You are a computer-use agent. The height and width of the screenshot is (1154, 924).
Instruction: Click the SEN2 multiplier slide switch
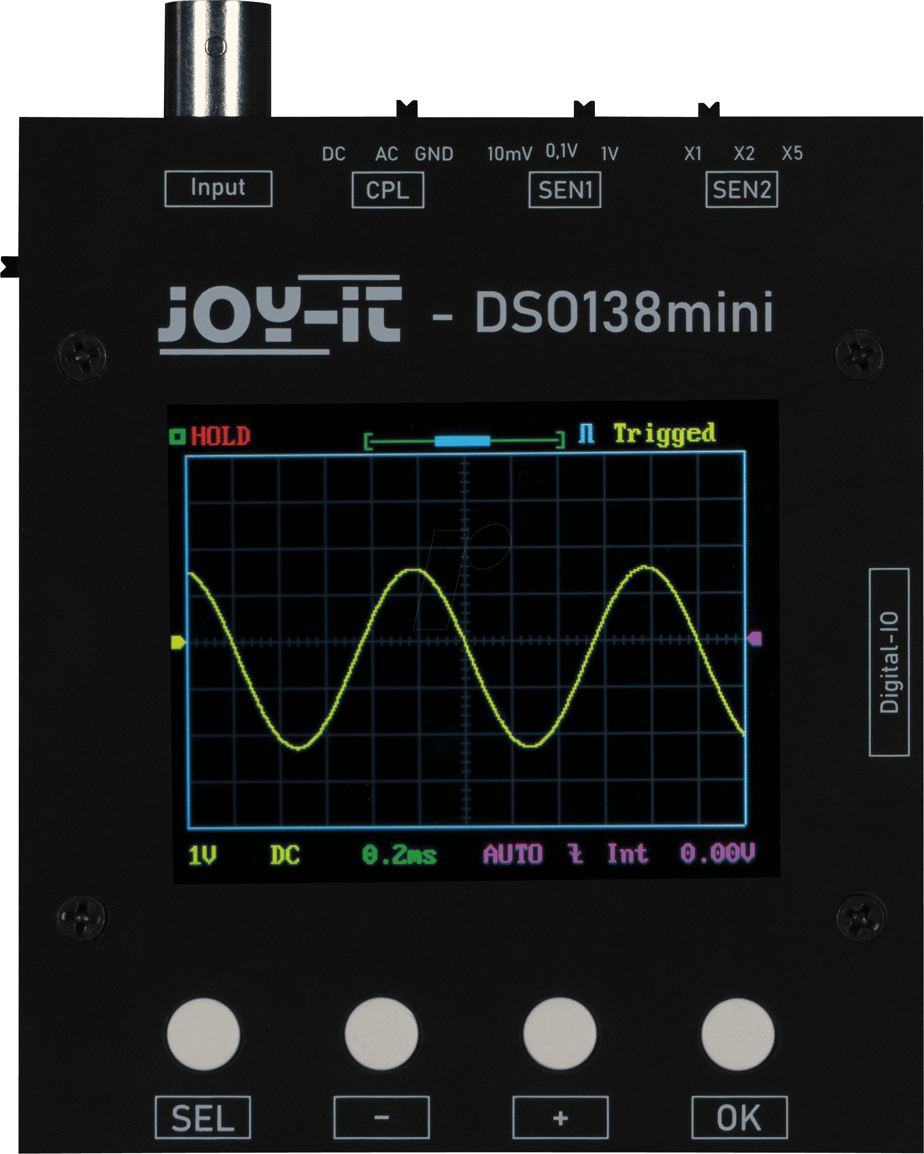point(709,110)
